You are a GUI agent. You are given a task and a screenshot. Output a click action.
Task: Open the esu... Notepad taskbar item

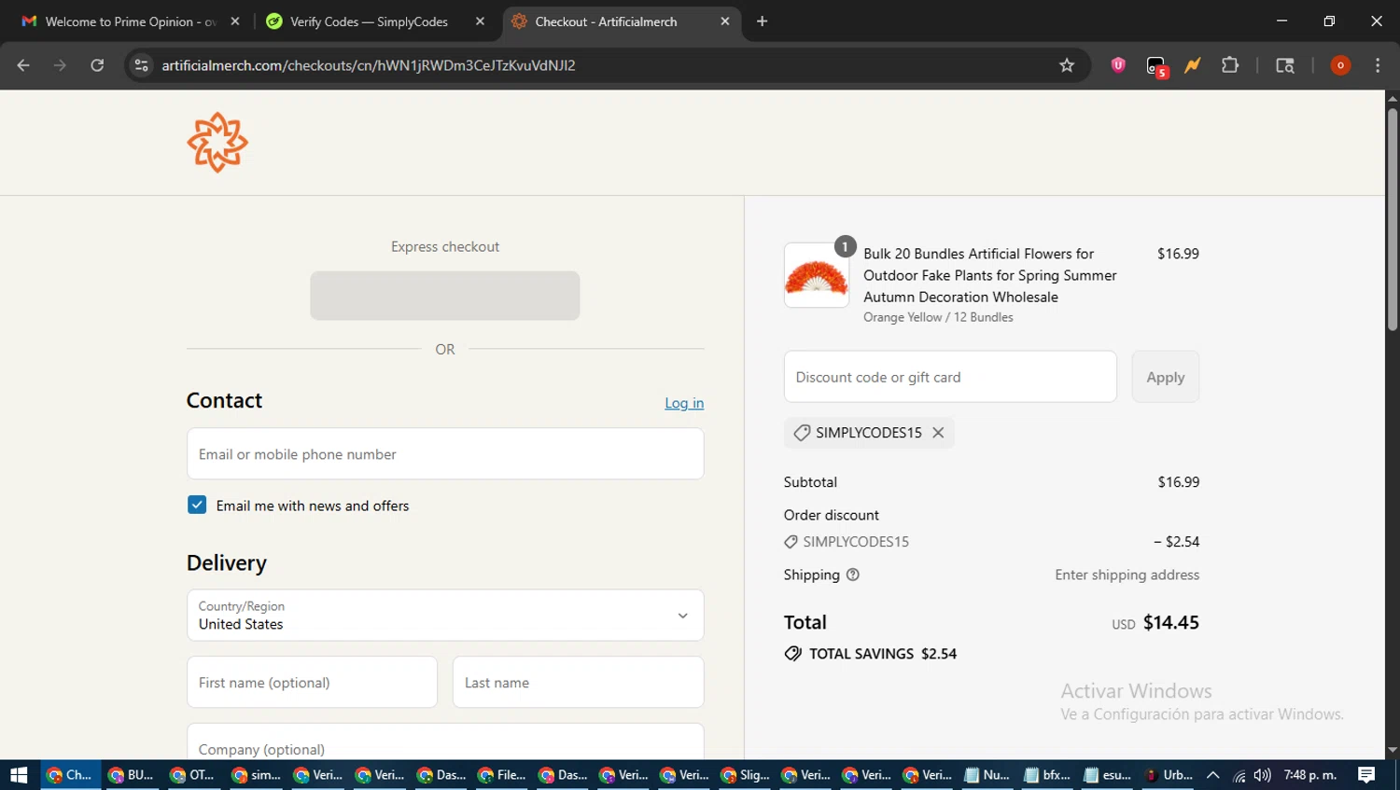tap(1107, 775)
